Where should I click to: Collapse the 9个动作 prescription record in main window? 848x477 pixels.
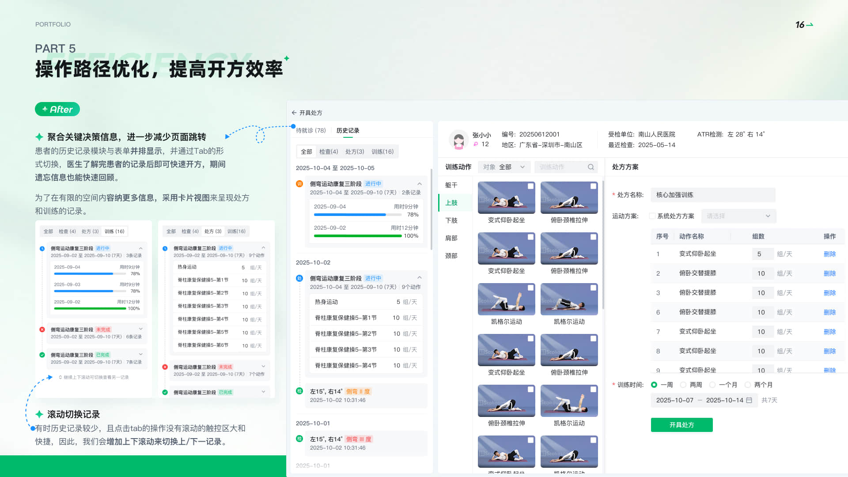(420, 278)
